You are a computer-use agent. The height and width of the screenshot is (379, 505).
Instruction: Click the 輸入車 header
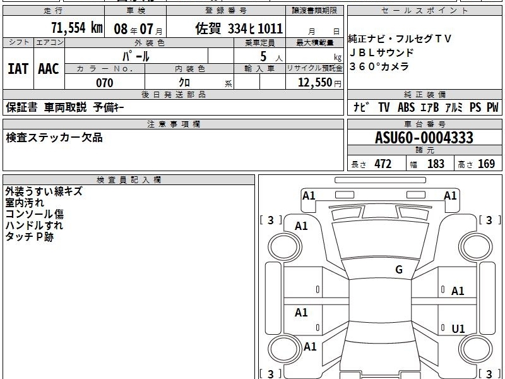(259, 69)
